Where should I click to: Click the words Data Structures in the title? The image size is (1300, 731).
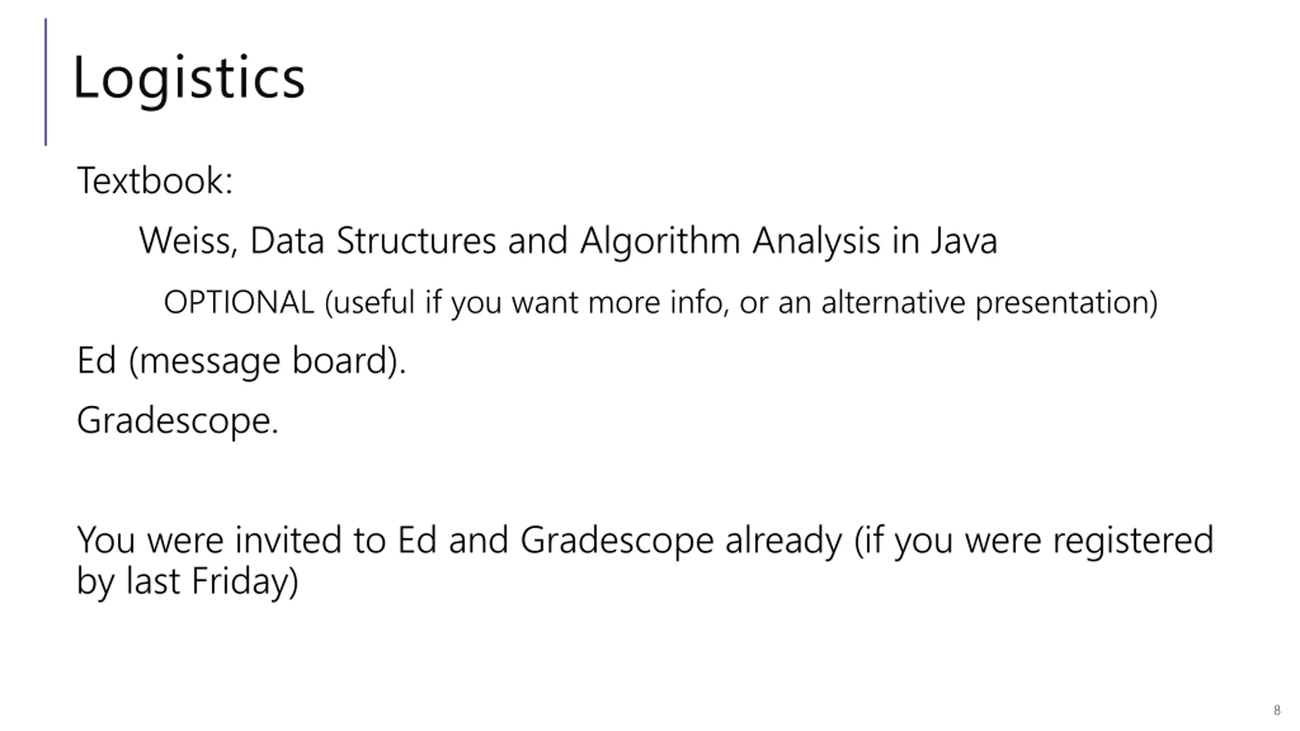(373, 240)
